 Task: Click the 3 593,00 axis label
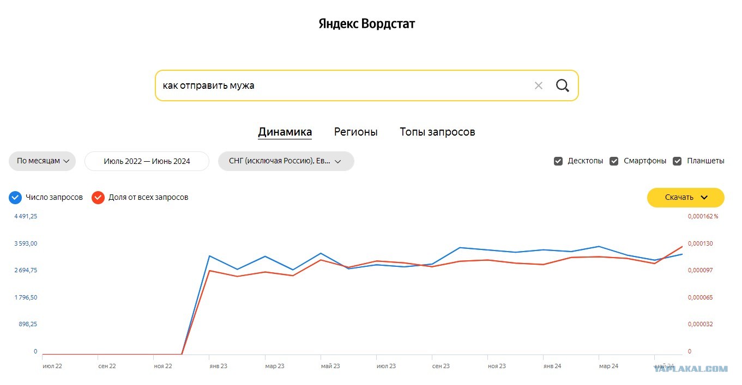tap(26, 243)
